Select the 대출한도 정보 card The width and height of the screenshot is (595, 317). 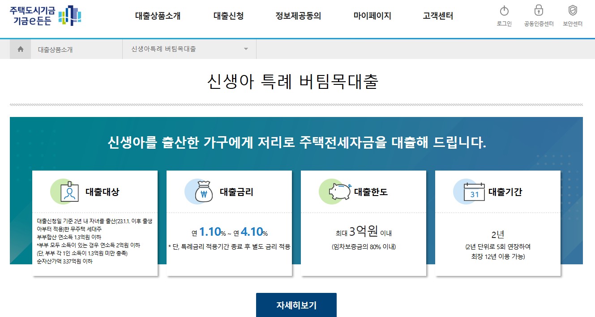[364, 223]
